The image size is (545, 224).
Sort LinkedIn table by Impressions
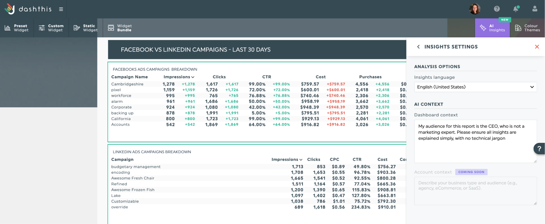point(287,159)
